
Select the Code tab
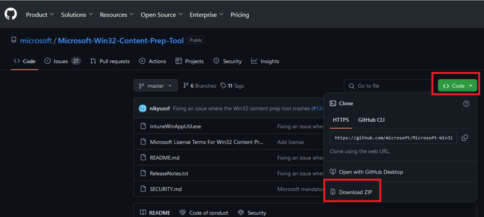(x=25, y=61)
